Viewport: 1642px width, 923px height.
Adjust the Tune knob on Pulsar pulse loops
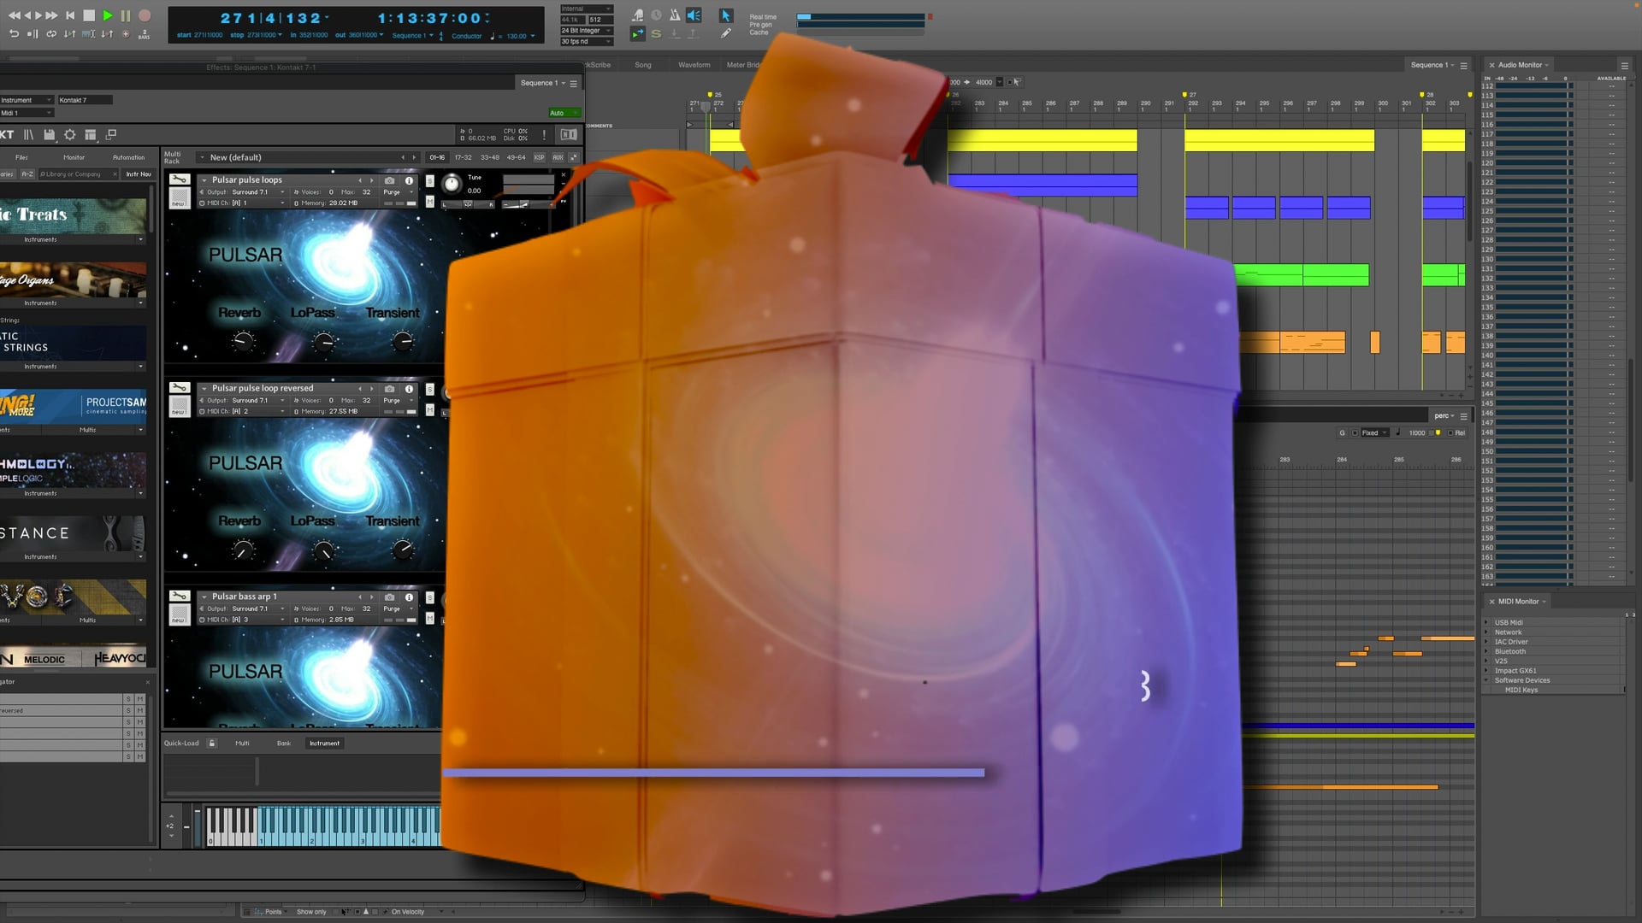click(x=451, y=185)
